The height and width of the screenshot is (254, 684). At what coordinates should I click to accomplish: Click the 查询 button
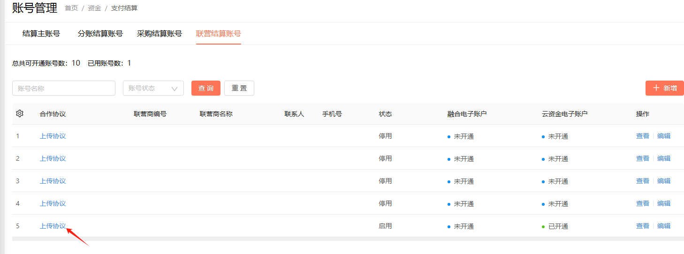(206, 88)
